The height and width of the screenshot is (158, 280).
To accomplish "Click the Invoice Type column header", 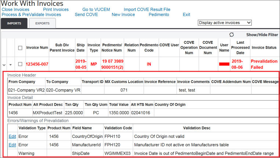I will [94, 48].
